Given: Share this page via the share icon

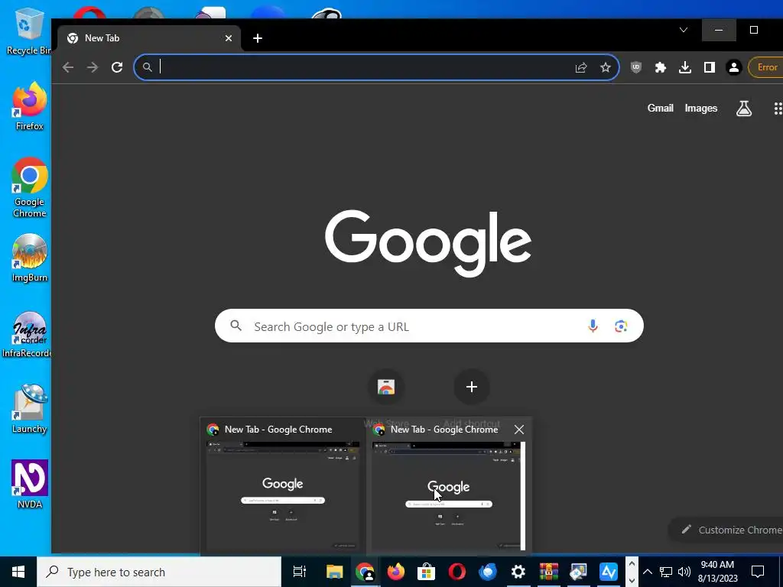Looking at the screenshot, I should click(x=581, y=67).
